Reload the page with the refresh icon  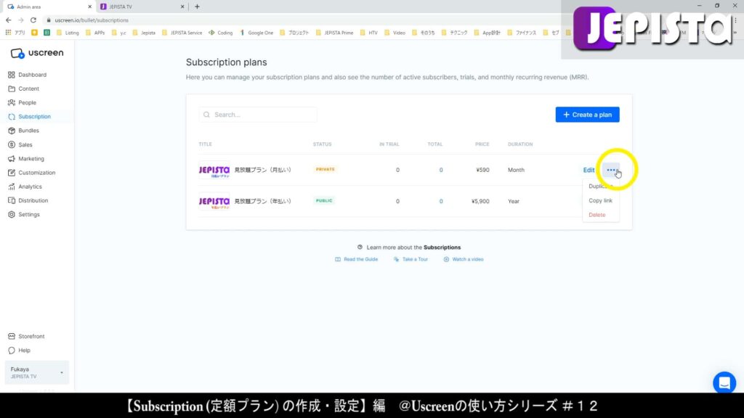33,20
